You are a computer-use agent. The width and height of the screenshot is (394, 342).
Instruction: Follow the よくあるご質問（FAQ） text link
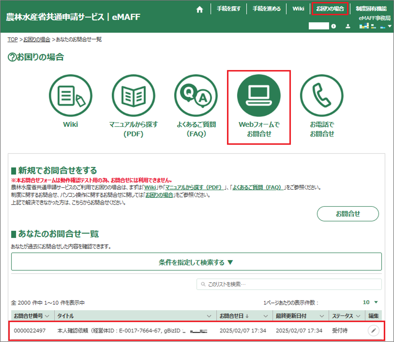click(257, 188)
